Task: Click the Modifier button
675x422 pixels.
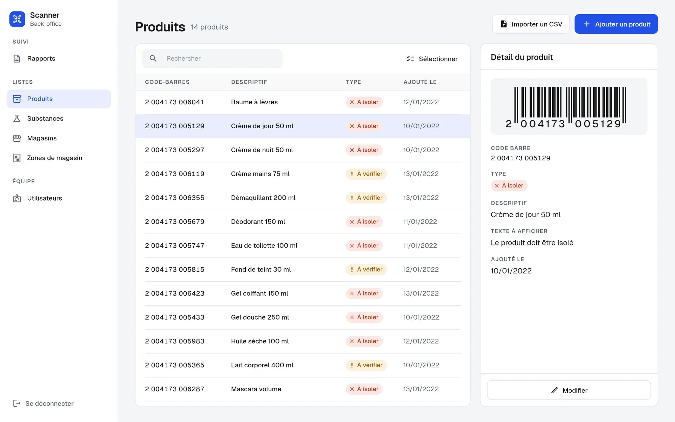Action: coord(569,390)
